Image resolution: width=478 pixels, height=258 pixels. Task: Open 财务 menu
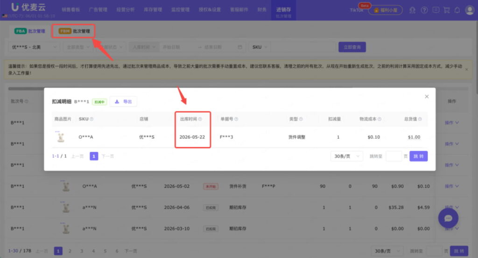(261, 10)
